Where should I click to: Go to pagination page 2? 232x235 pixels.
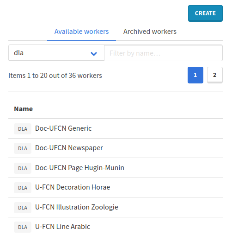pyautogui.click(x=215, y=75)
